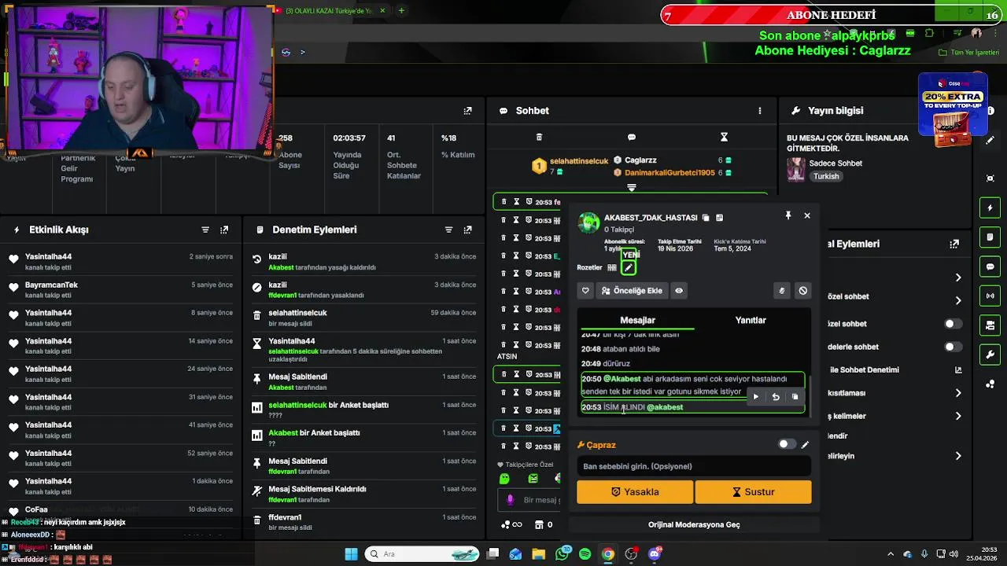Click Orijinal Moderasyona Geç
The height and width of the screenshot is (566, 1007).
coord(694,524)
